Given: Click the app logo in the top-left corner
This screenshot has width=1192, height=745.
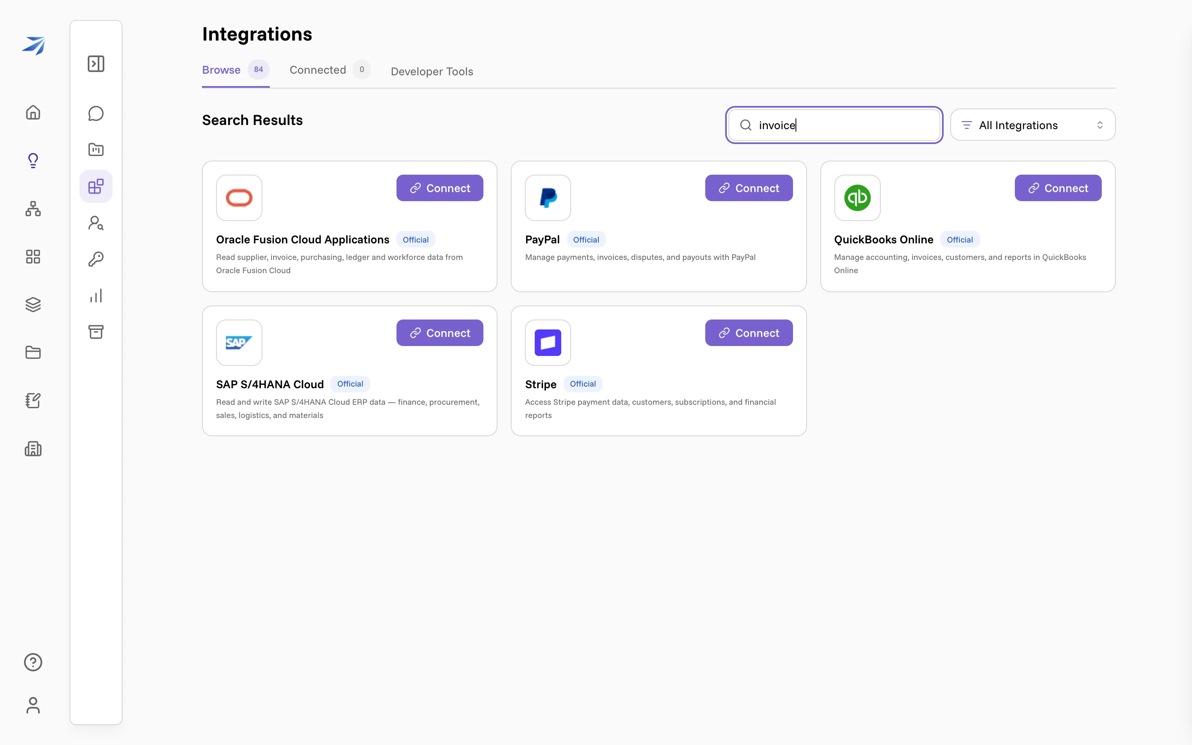Looking at the screenshot, I should pyautogui.click(x=33, y=46).
